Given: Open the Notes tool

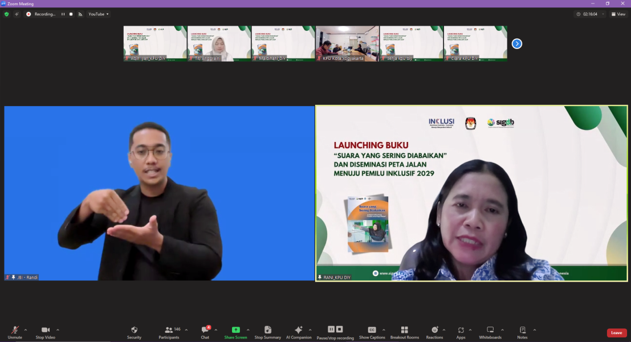Looking at the screenshot, I should [x=522, y=332].
